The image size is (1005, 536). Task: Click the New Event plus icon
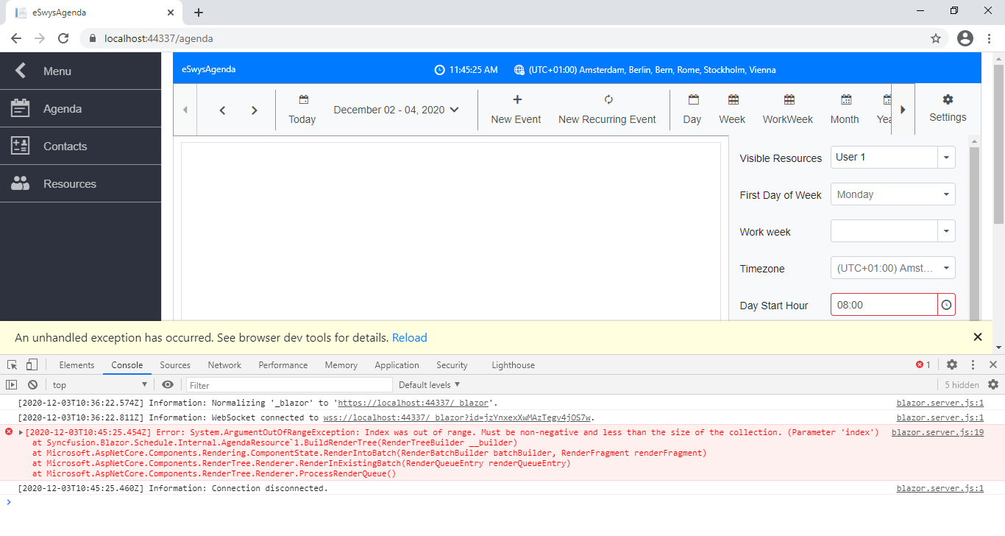click(x=516, y=100)
